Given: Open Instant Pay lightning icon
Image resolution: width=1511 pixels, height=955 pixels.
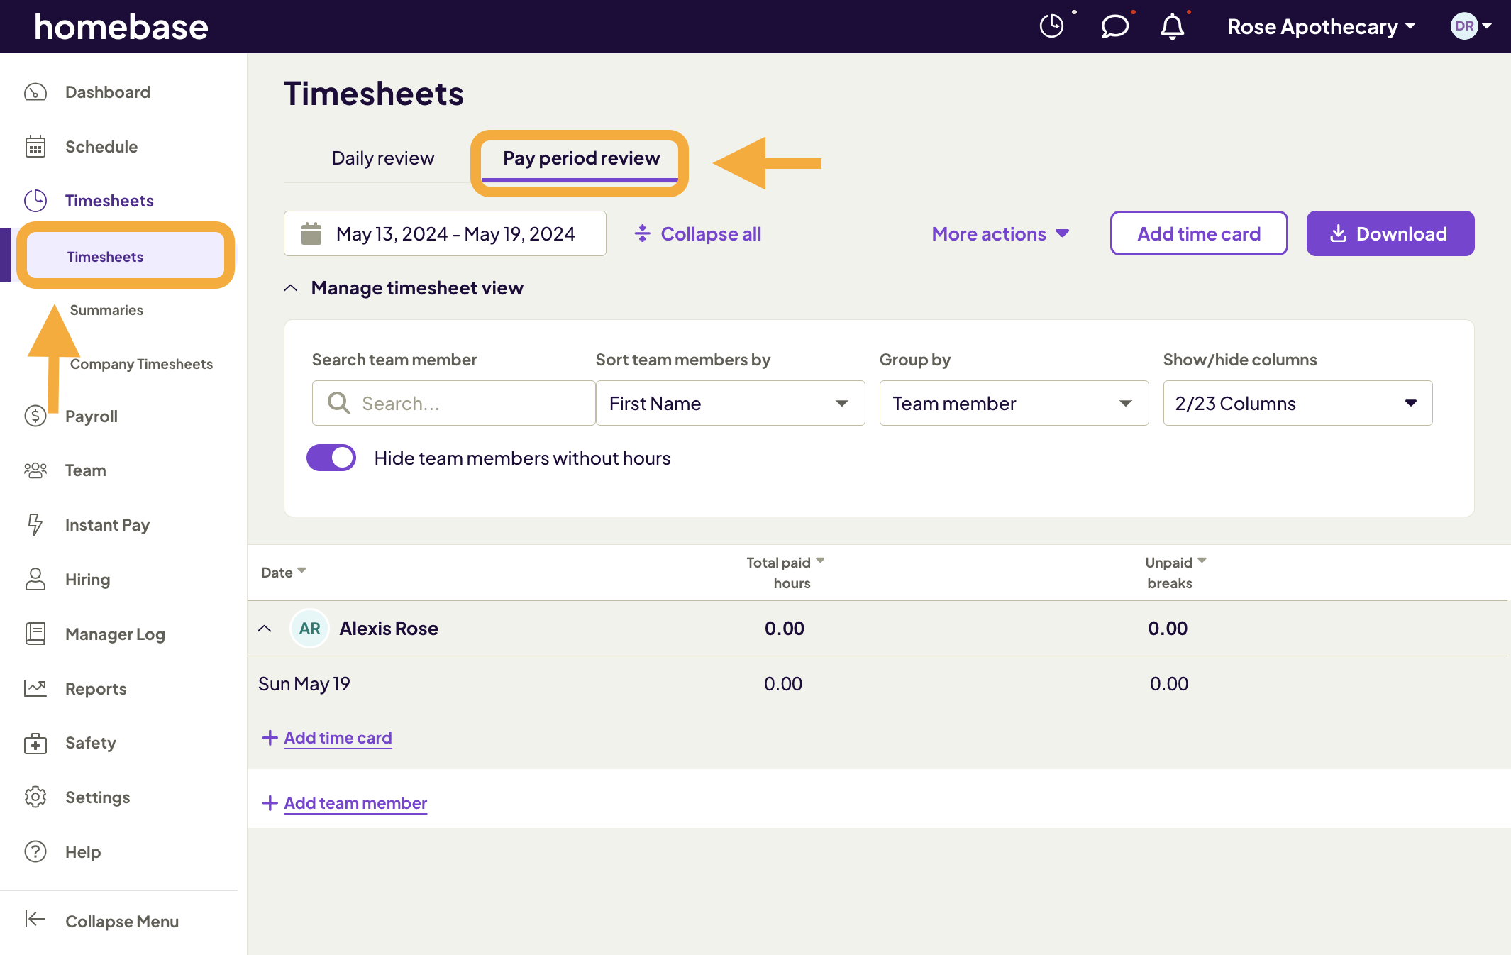Looking at the screenshot, I should point(35,525).
